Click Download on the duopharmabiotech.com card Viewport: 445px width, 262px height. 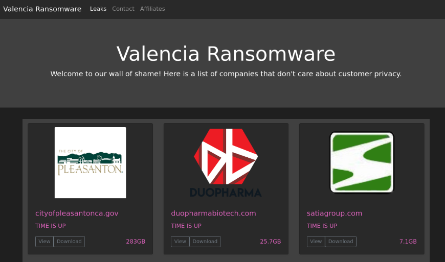pyautogui.click(x=205, y=242)
